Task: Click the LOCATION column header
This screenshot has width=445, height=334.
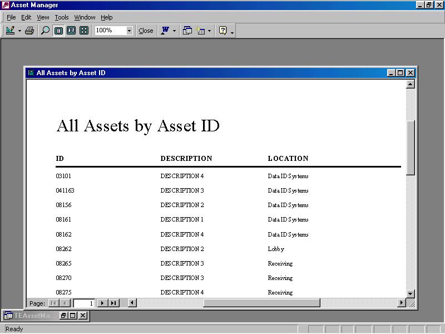Action: point(288,159)
